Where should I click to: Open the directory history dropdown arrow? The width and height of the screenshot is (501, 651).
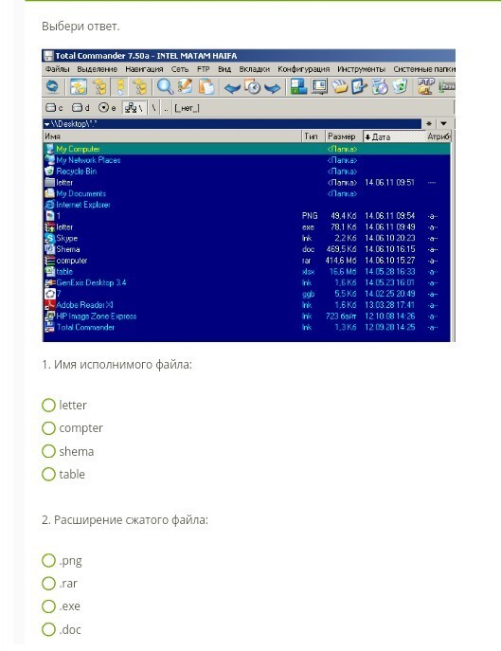coord(444,124)
